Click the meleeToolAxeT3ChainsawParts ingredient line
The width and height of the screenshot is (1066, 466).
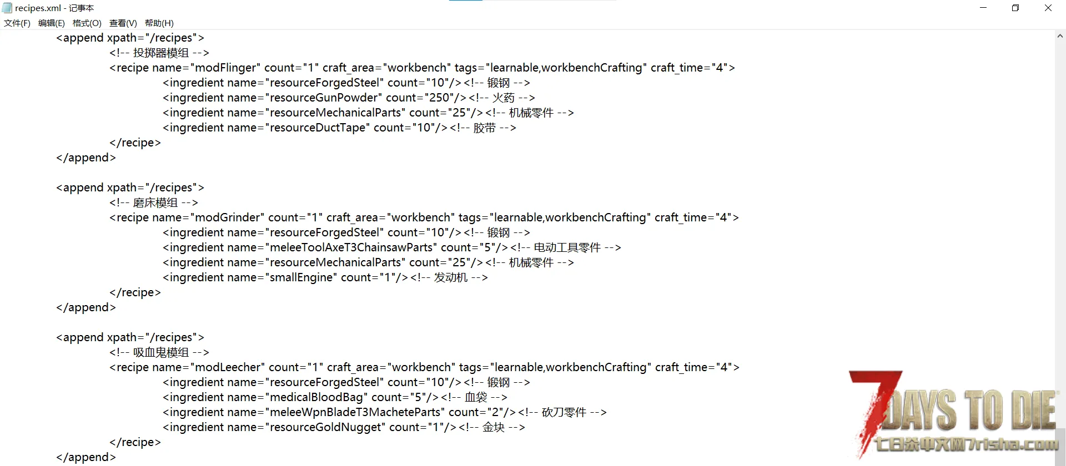(392, 247)
